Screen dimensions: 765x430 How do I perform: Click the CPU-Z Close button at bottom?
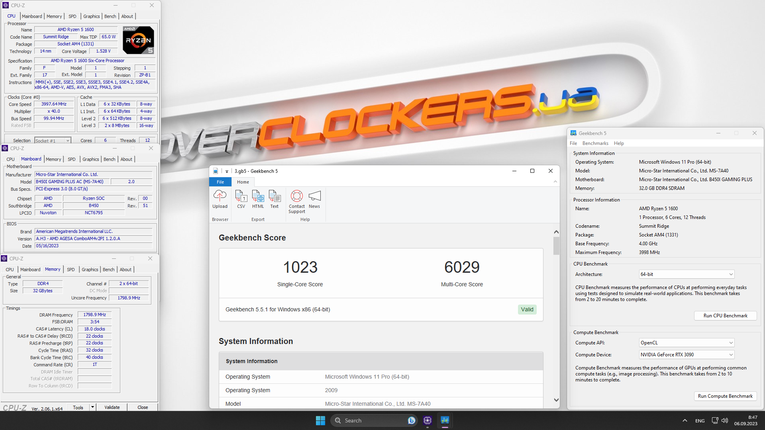[143, 407]
